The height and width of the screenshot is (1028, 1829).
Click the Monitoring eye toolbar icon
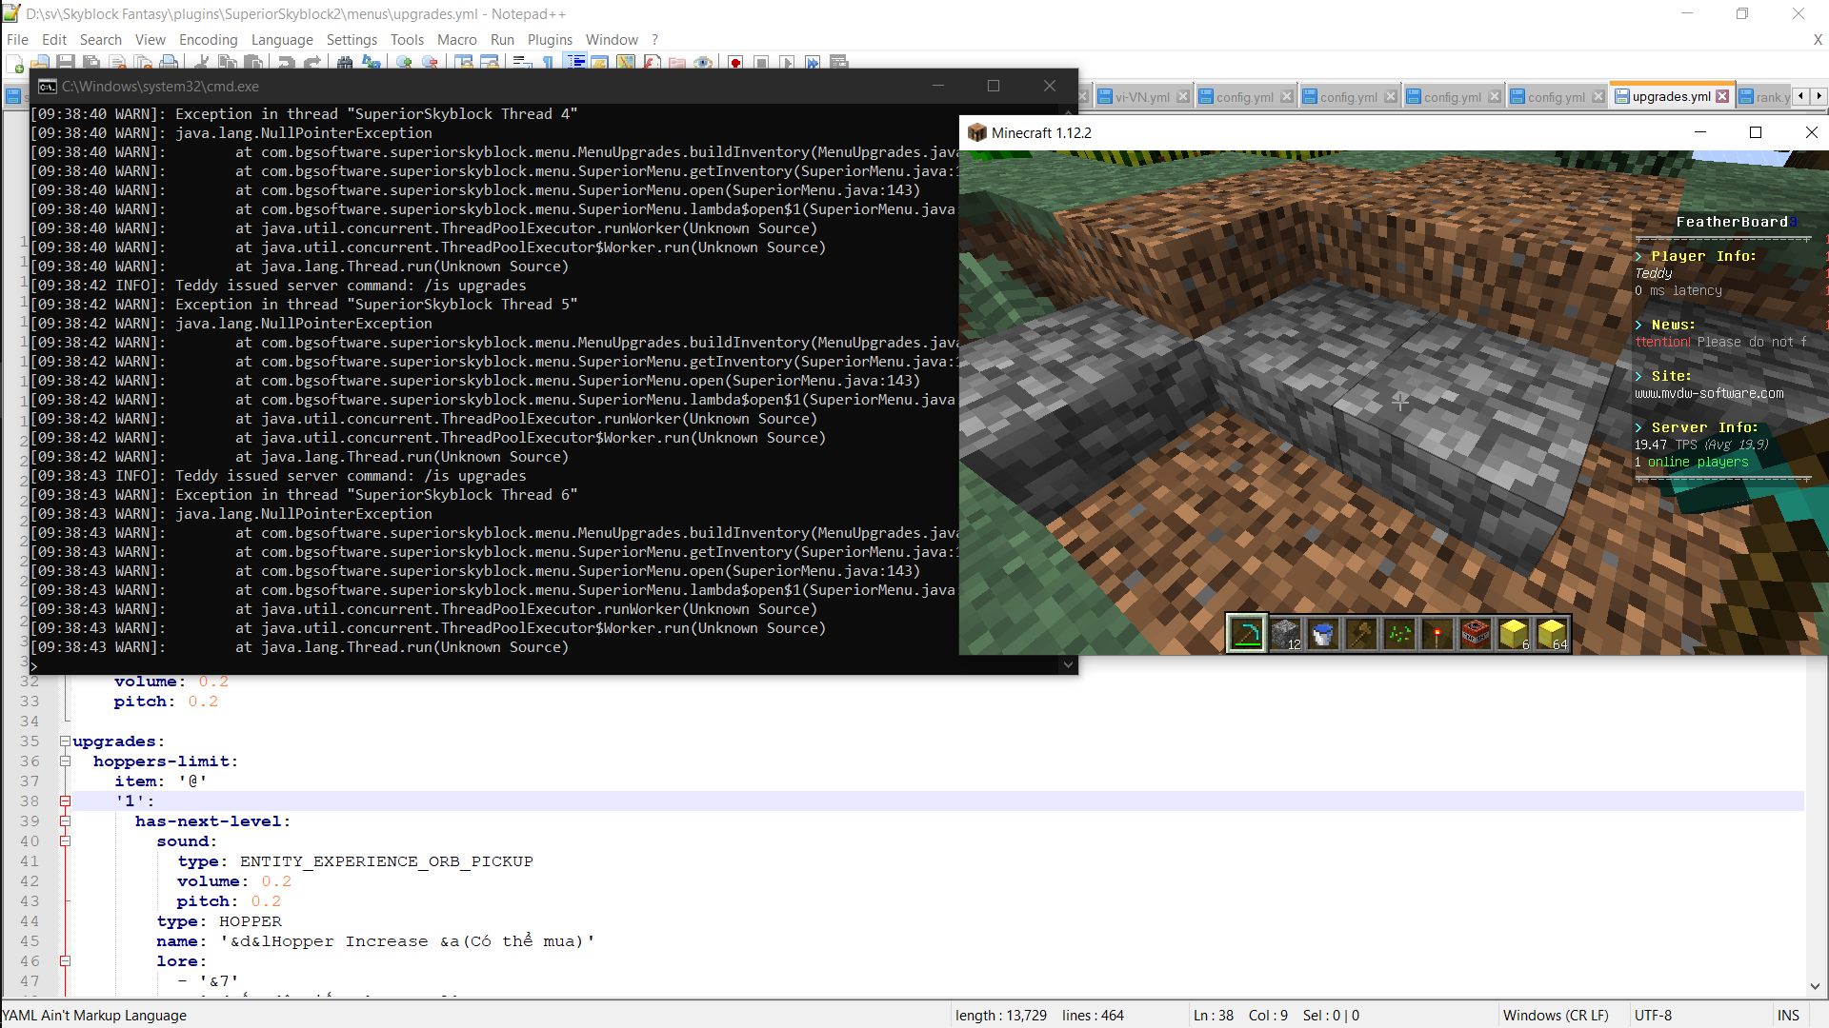pos(703,63)
